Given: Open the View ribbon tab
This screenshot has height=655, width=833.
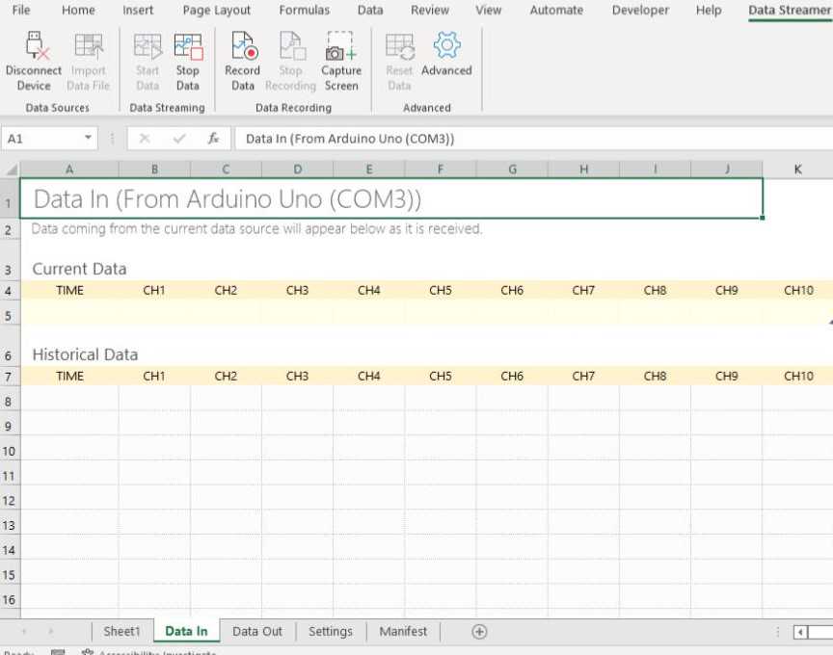Looking at the screenshot, I should pyautogui.click(x=488, y=10).
